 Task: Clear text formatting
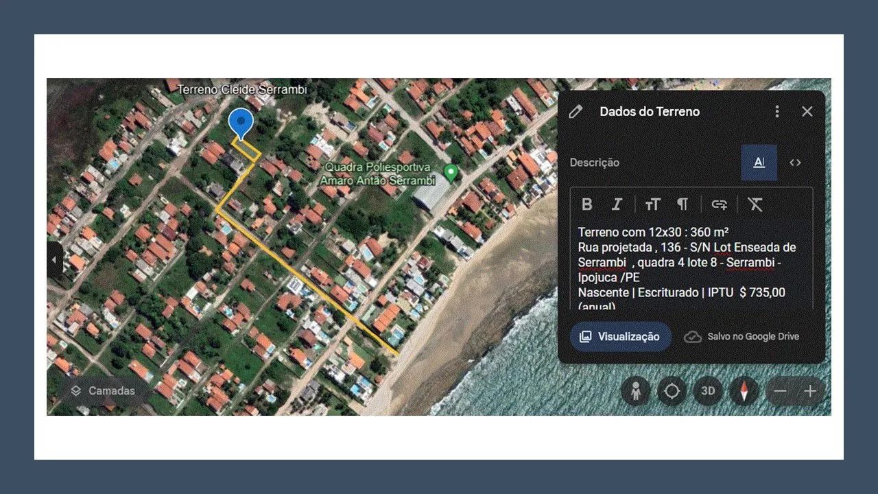click(755, 204)
